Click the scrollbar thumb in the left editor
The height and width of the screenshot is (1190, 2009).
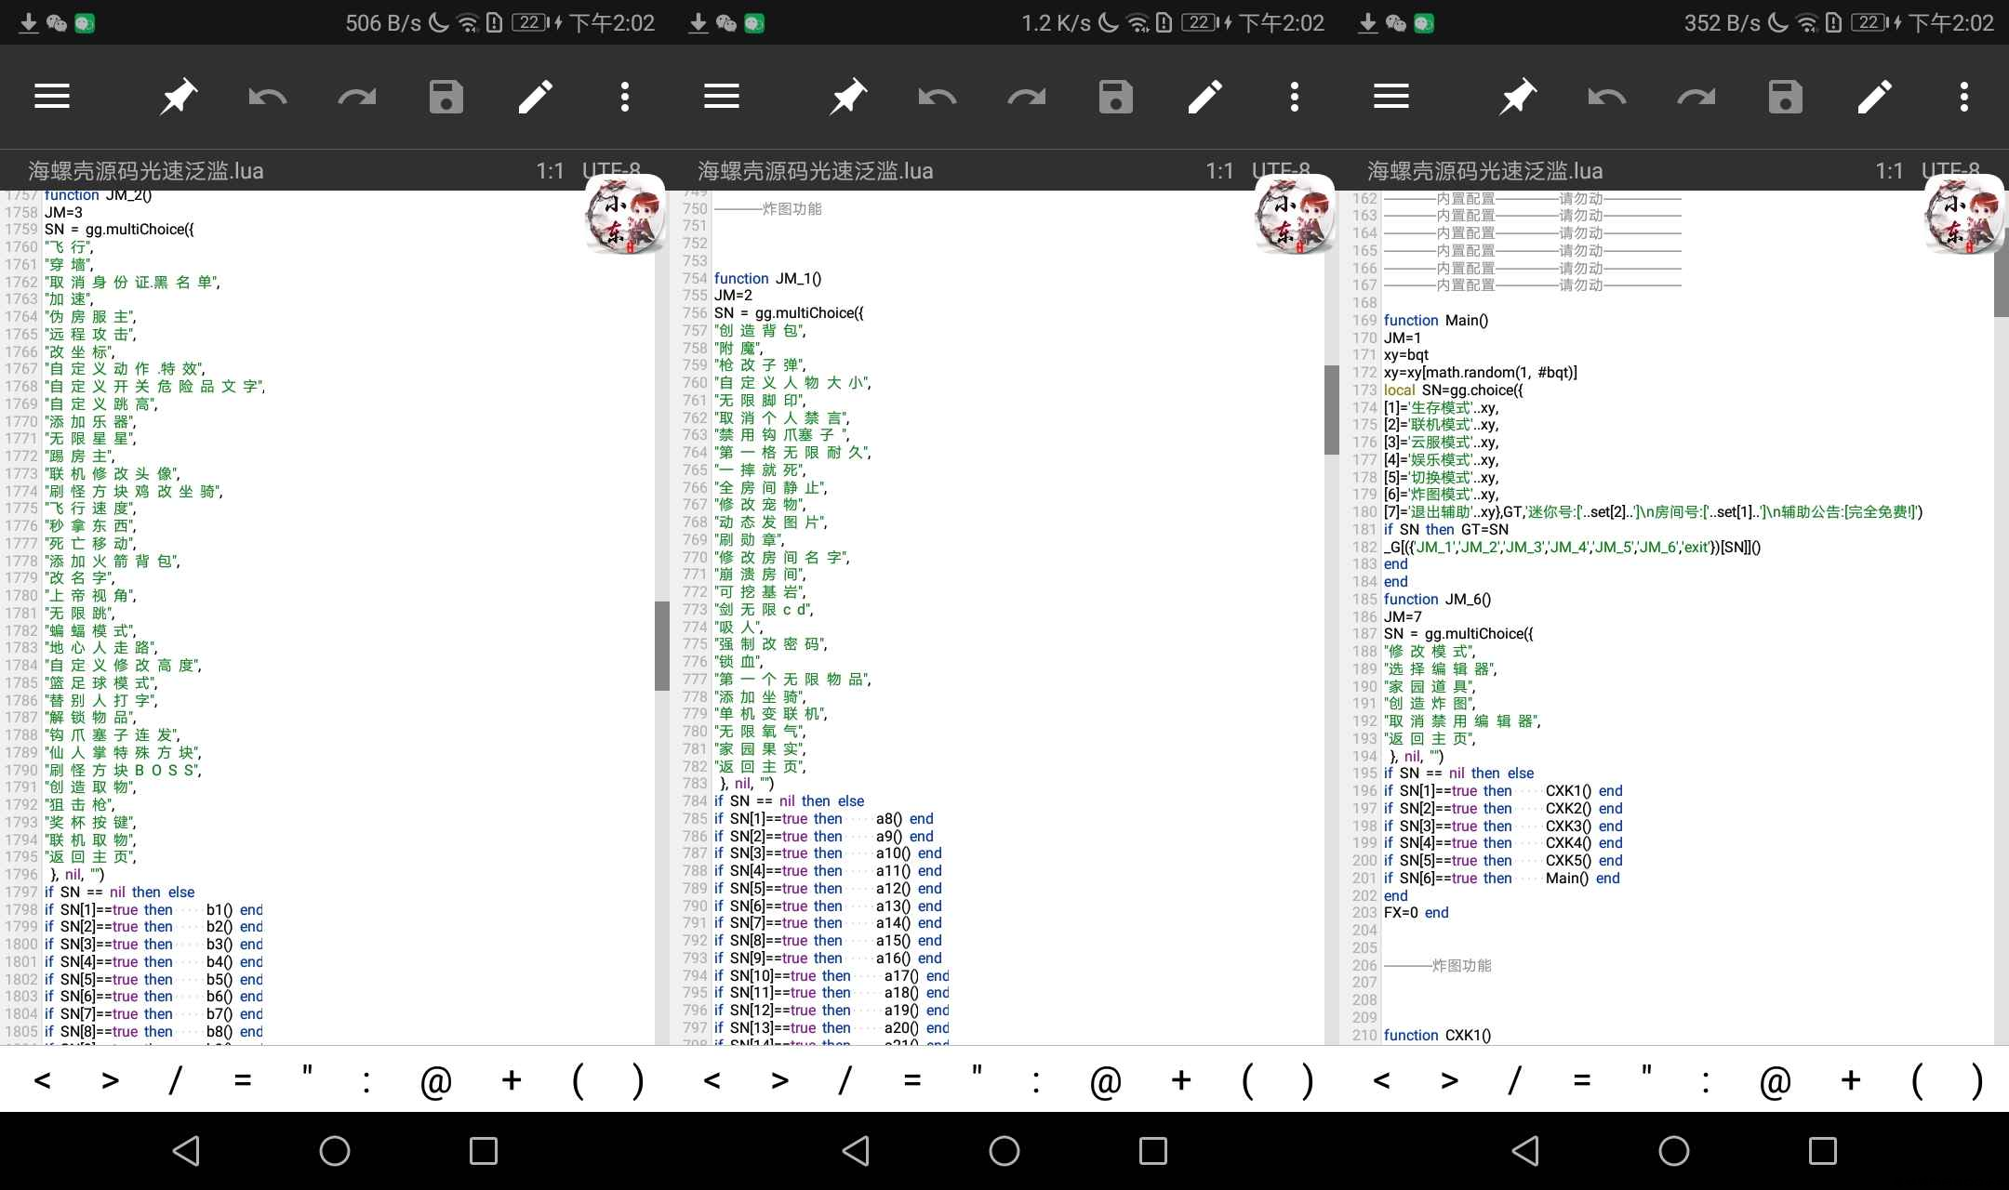tap(662, 645)
